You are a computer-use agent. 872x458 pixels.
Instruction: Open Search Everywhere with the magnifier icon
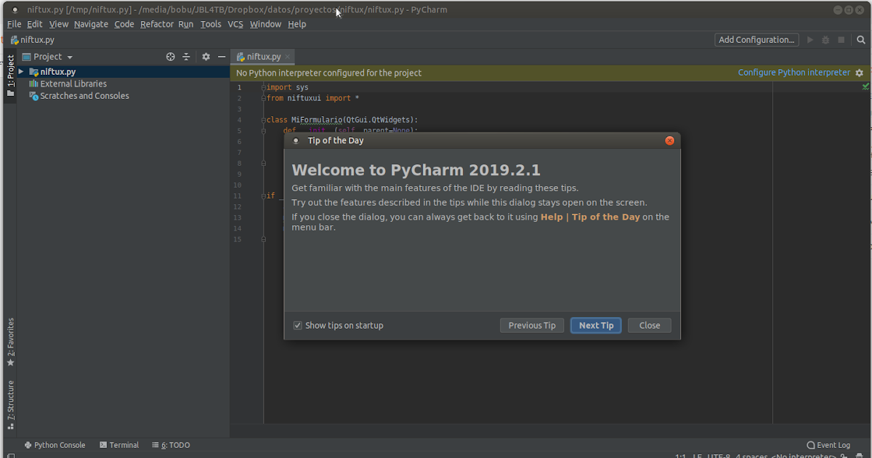[861, 40]
